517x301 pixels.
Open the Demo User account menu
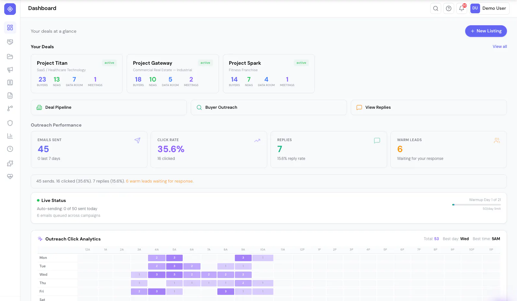pyautogui.click(x=489, y=8)
